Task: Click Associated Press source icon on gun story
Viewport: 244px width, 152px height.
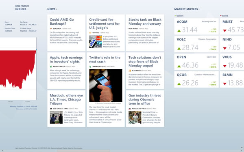Action: point(129,109)
